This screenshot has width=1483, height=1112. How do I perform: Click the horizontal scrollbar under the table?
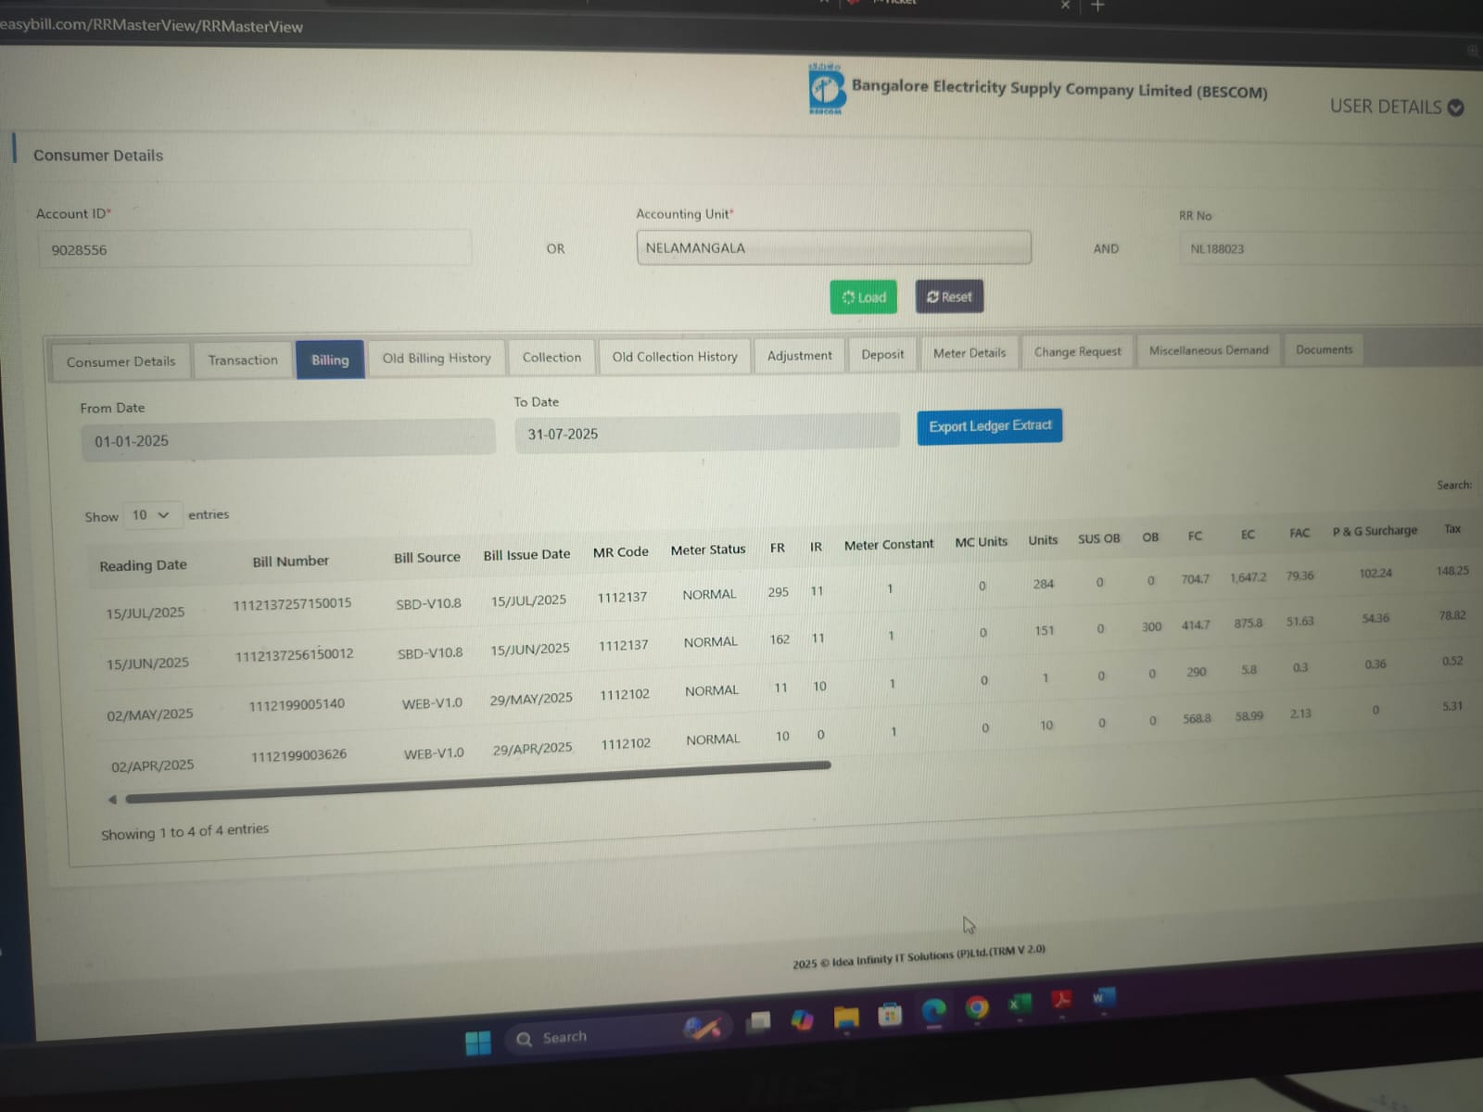(x=477, y=781)
